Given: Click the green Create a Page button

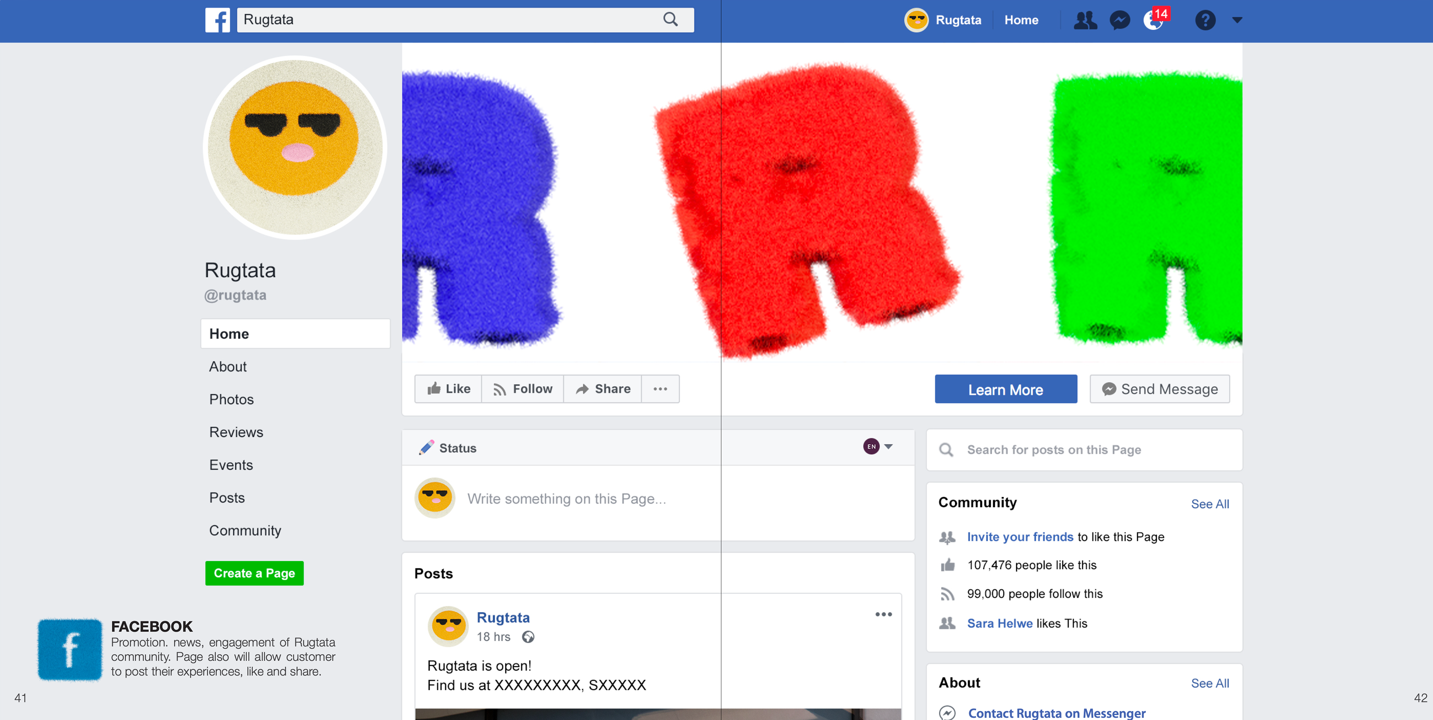Looking at the screenshot, I should tap(254, 573).
